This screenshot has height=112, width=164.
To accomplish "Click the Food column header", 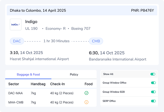I will pyautogui.click(x=89, y=84).
